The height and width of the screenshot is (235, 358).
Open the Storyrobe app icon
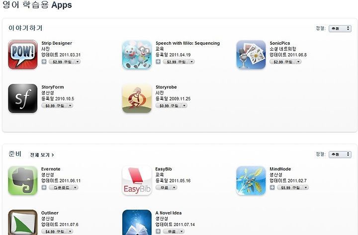point(137,98)
